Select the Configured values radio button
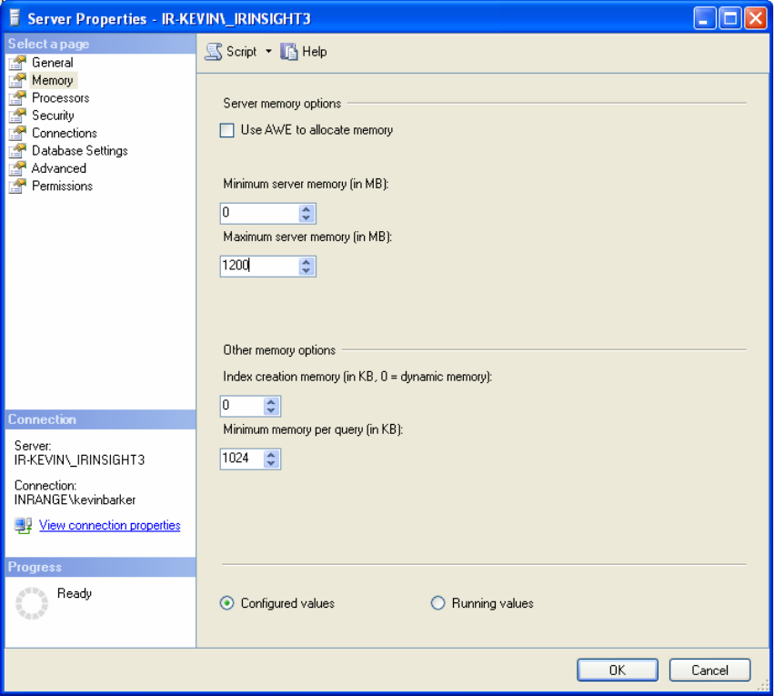 227,603
